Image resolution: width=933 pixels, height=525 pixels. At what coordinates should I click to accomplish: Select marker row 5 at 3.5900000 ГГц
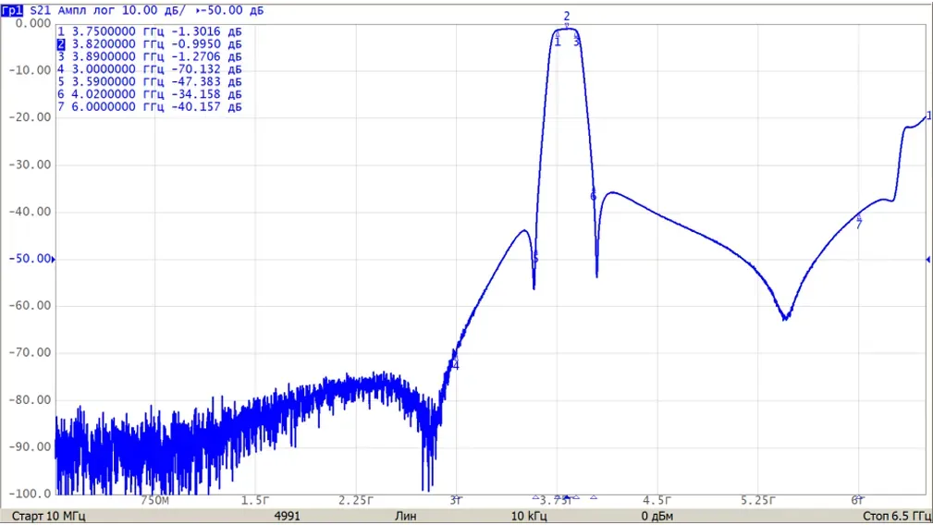pos(150,81)
